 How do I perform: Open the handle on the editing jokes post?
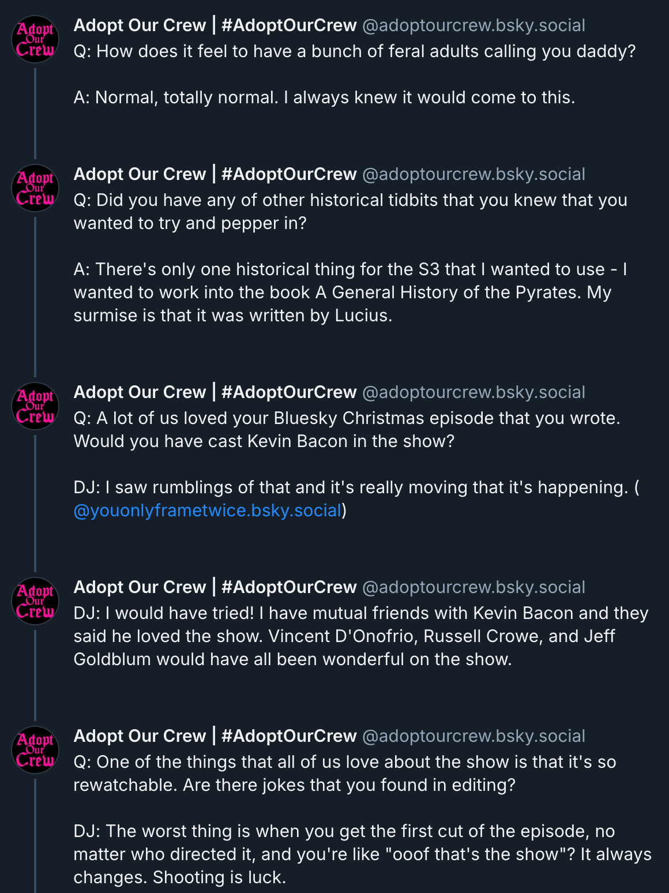pyautogui.click(x=473, y=736)
